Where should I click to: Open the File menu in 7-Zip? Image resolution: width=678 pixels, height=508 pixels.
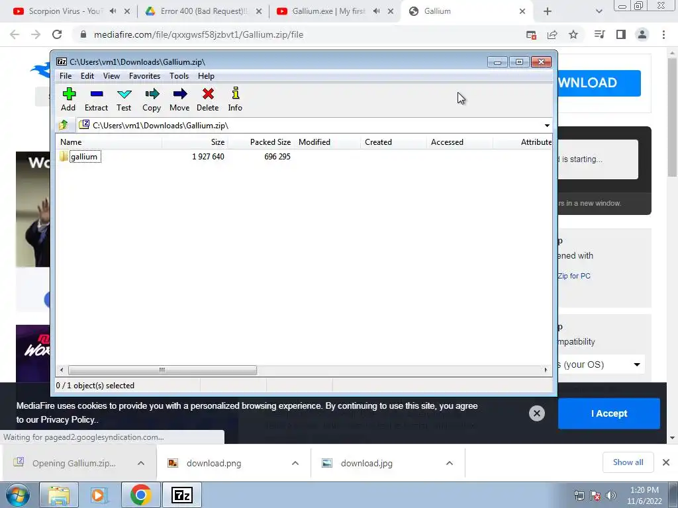(66, 76)
